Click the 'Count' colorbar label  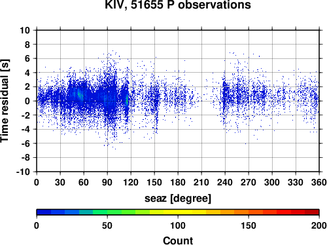click(x=178, y=240)
